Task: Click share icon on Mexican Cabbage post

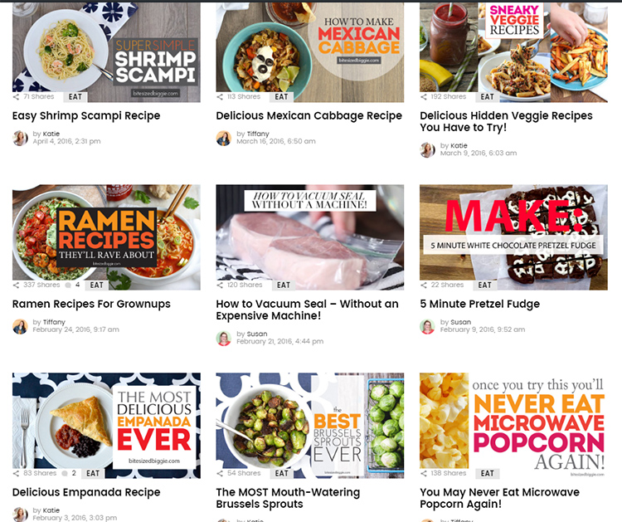Action: [220, 97]
